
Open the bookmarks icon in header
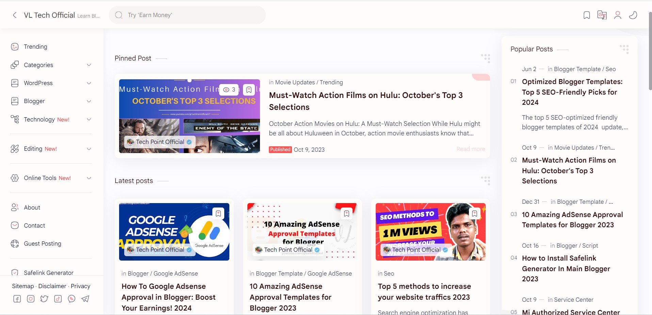coord(587,15)
